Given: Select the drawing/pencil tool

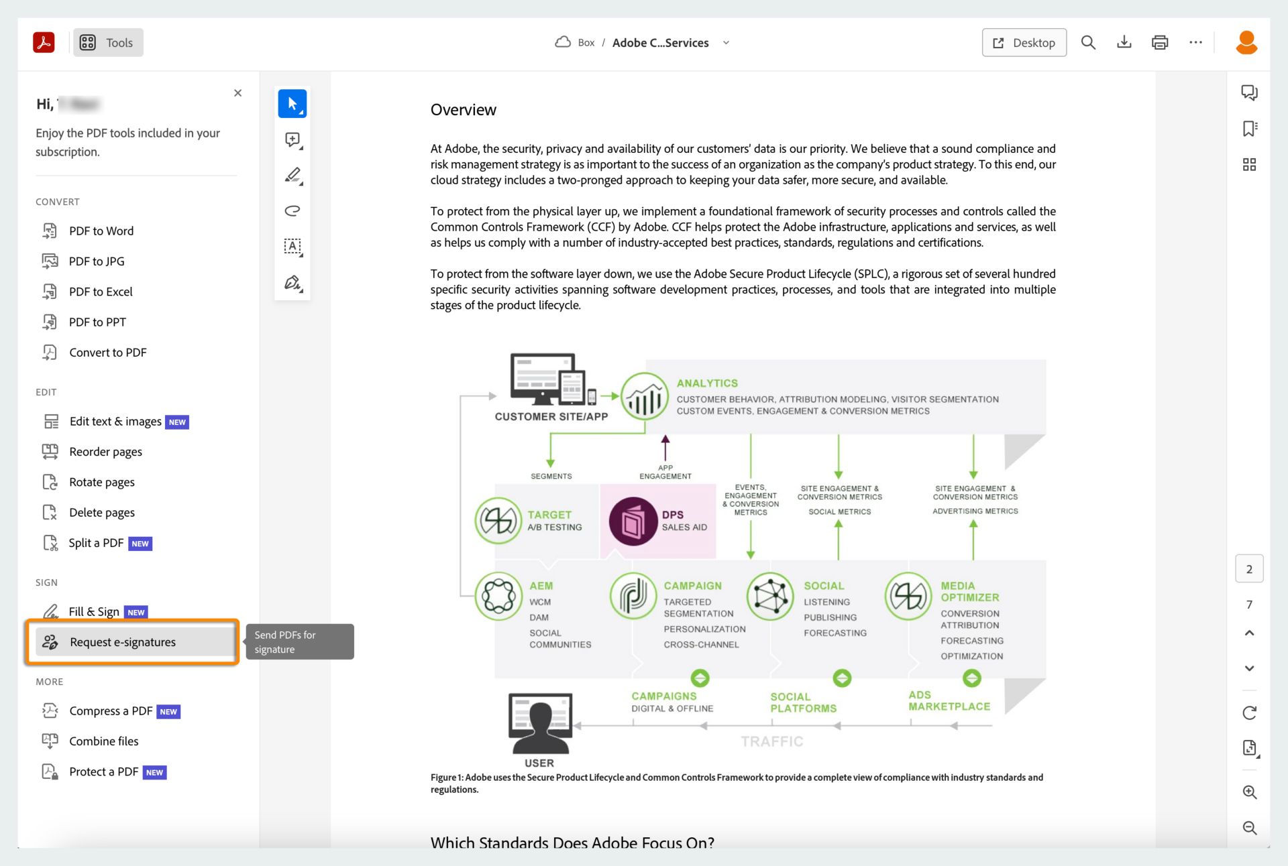Looking at the screenshot, I should click(x=292, y=175).
